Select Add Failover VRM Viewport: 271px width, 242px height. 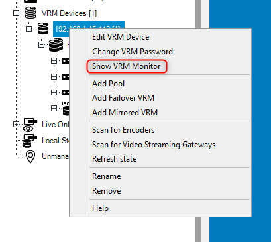point(123,98)
